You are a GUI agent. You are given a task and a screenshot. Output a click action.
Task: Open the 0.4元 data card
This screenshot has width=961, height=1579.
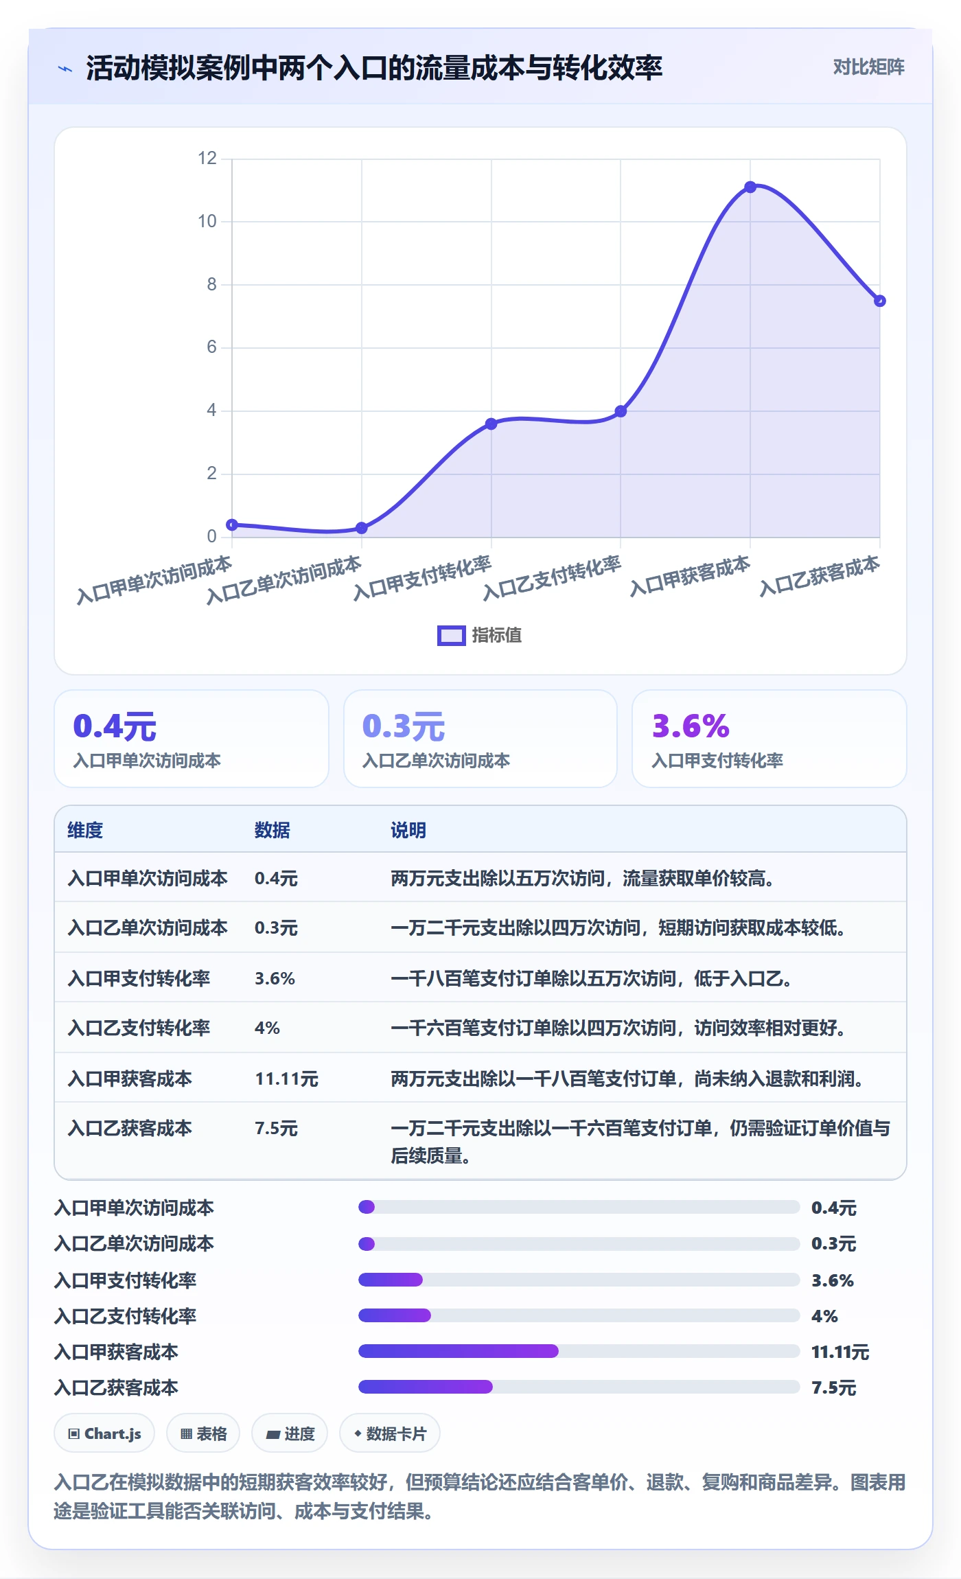(x=192, y=739)
